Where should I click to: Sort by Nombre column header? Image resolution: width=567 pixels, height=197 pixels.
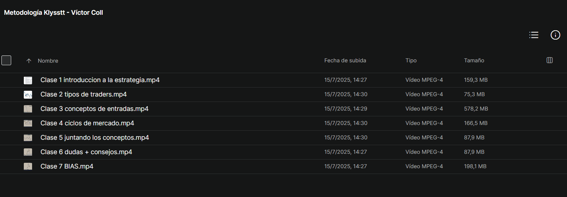pos(48,61)
